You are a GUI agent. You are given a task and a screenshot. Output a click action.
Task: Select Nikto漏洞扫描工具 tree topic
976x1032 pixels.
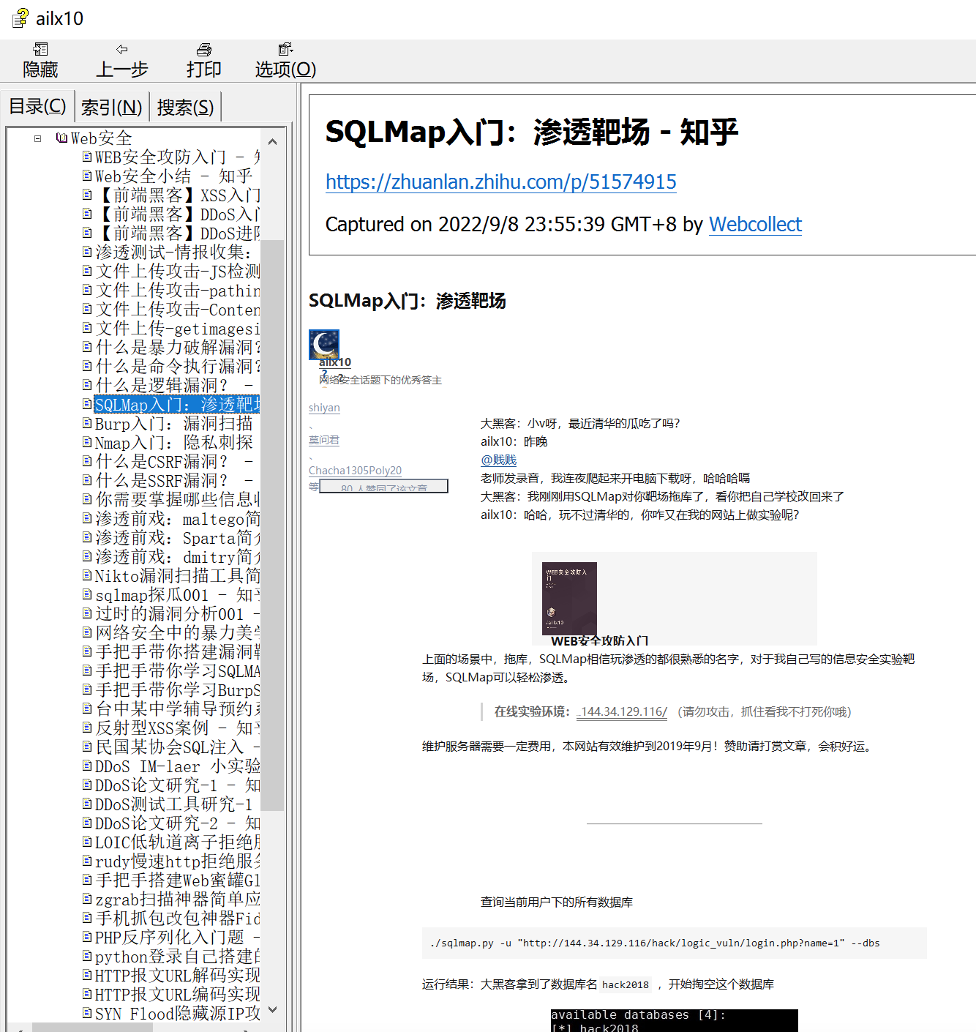click(x=176, y=575)
